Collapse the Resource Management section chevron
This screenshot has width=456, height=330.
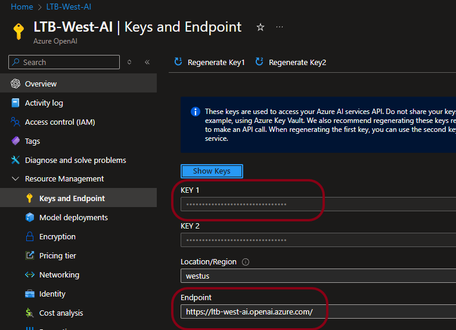pyautogui.click(x=15, y=178)
